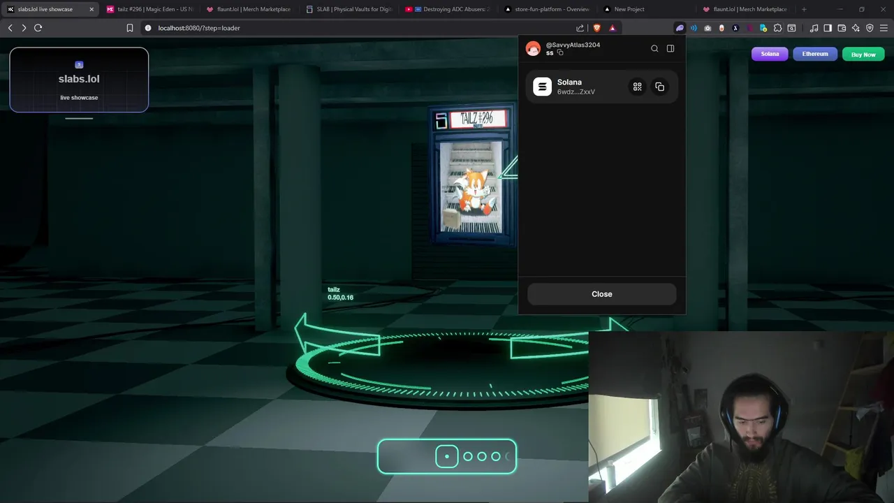Screen dimensions: 894x503
Task: View site information icon beside localhost URL
Action: pos(147,28)
